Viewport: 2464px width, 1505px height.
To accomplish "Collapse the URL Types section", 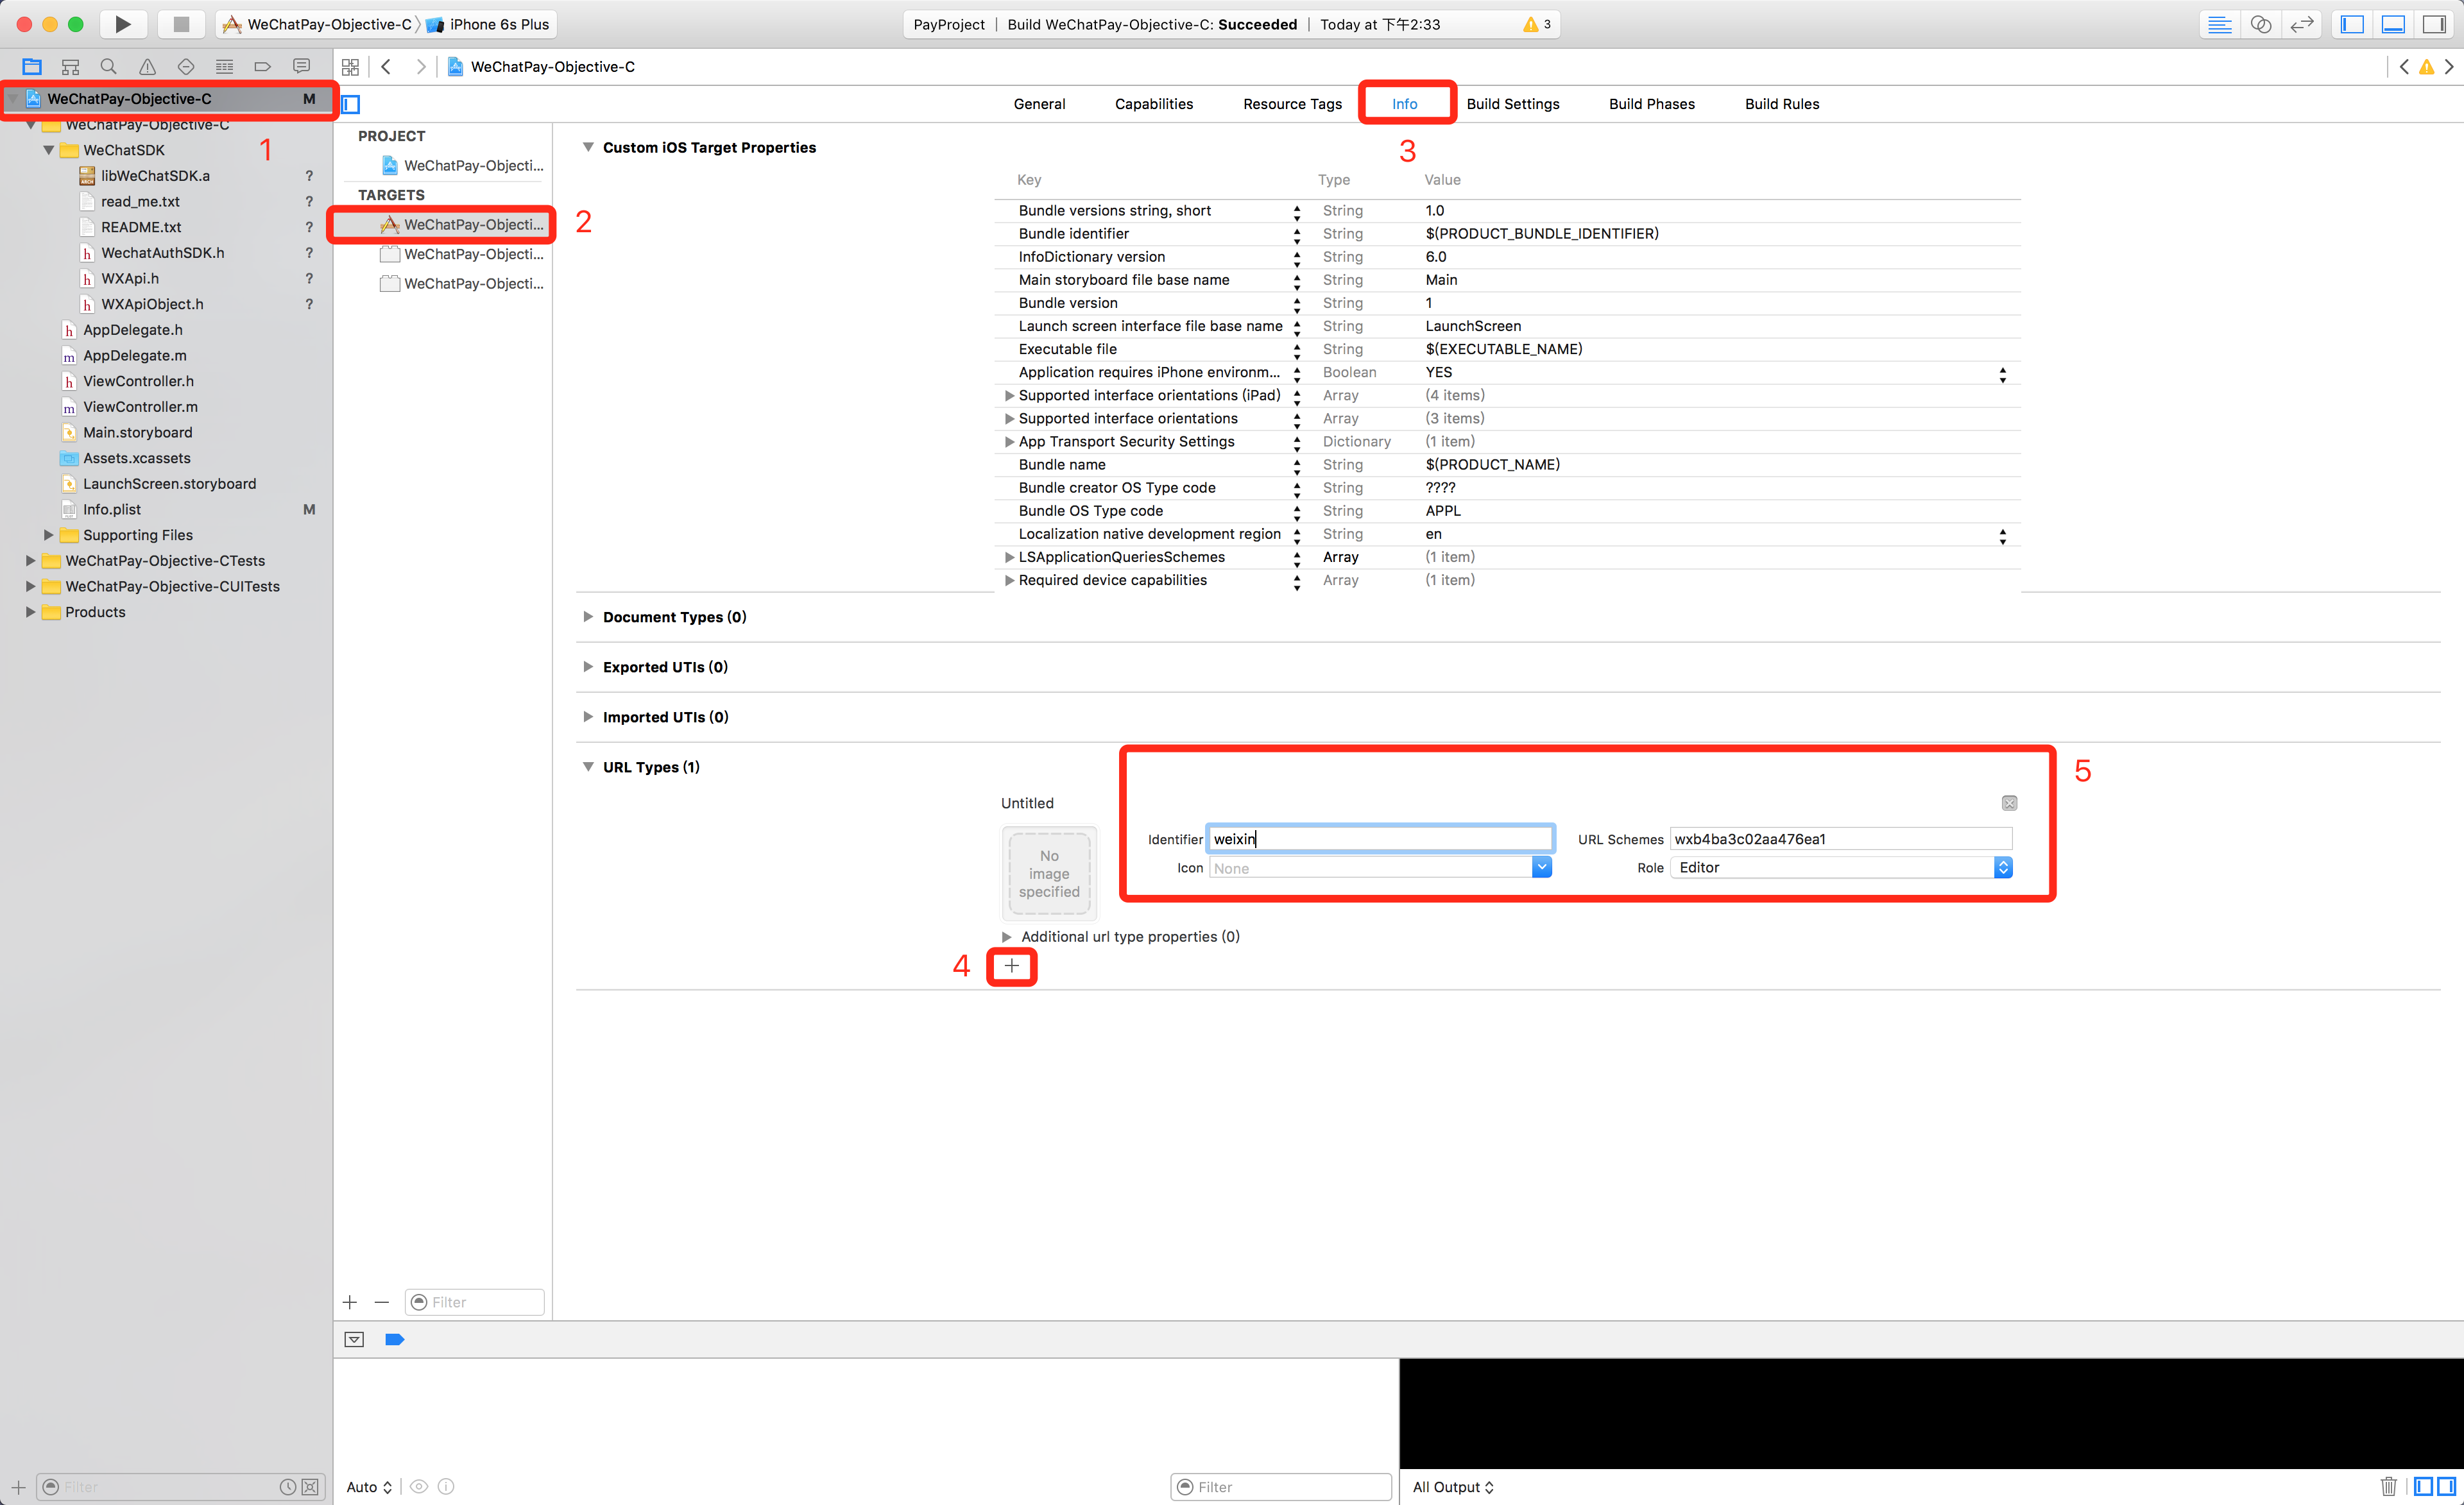I will (x=588, y=767).
